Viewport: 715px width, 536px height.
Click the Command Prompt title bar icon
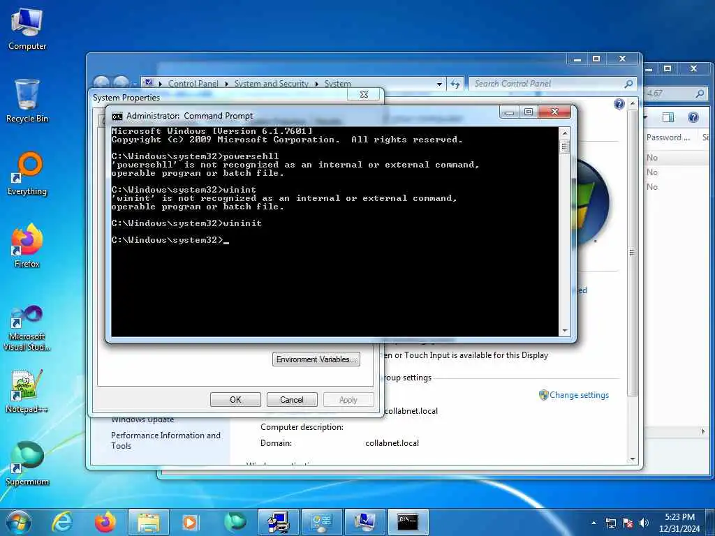pos(117,117)
